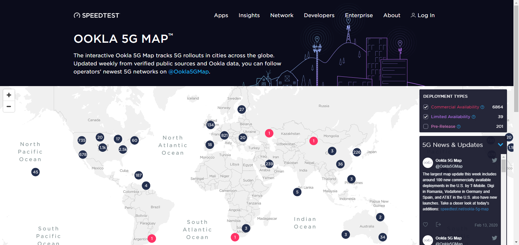Select the 18 cluster west of Spain
The height and width of the screenshot is (245, 519).
210,145
